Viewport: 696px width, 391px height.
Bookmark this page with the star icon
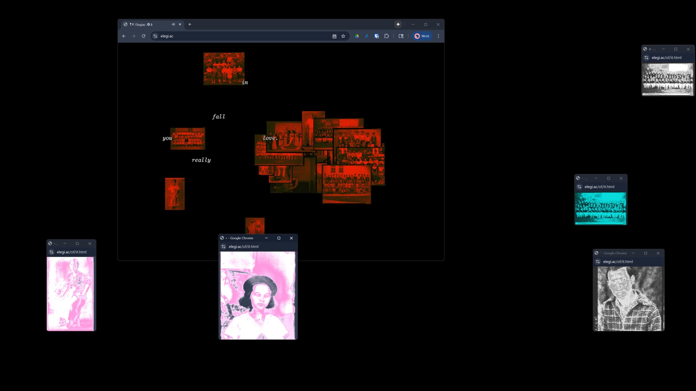coord(343,36)
